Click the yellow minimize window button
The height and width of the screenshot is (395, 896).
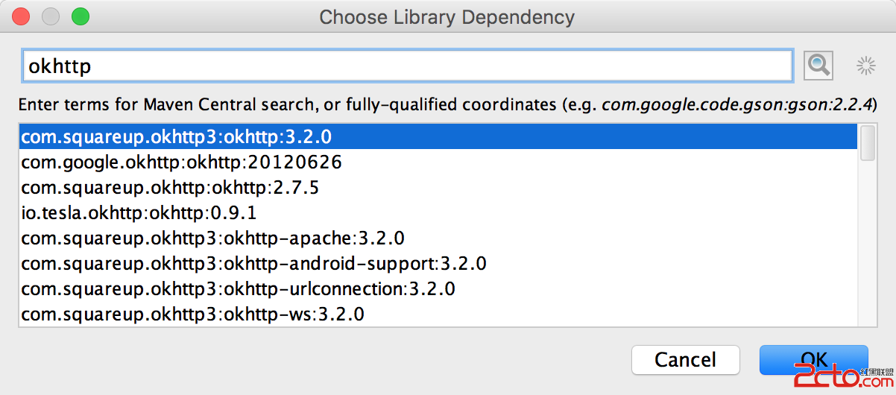pos(51,16)
